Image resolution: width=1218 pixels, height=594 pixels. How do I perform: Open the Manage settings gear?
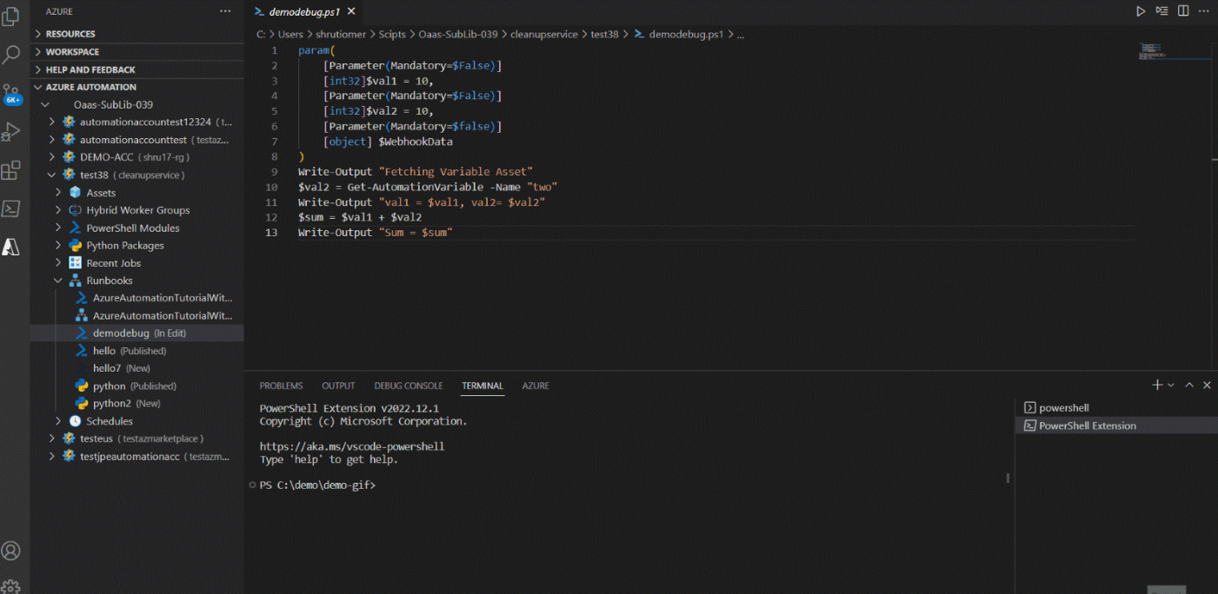pos(10,586)
